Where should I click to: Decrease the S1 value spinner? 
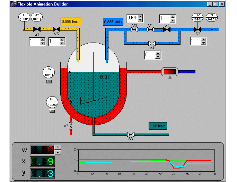pos(43,44)
